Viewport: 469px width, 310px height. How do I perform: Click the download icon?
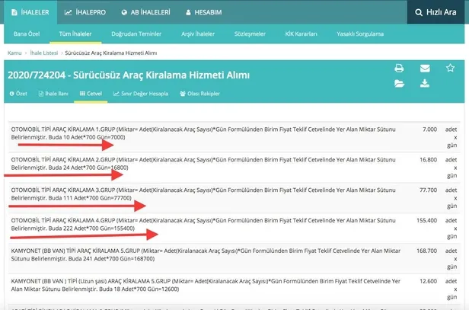[x=425, y=84]
